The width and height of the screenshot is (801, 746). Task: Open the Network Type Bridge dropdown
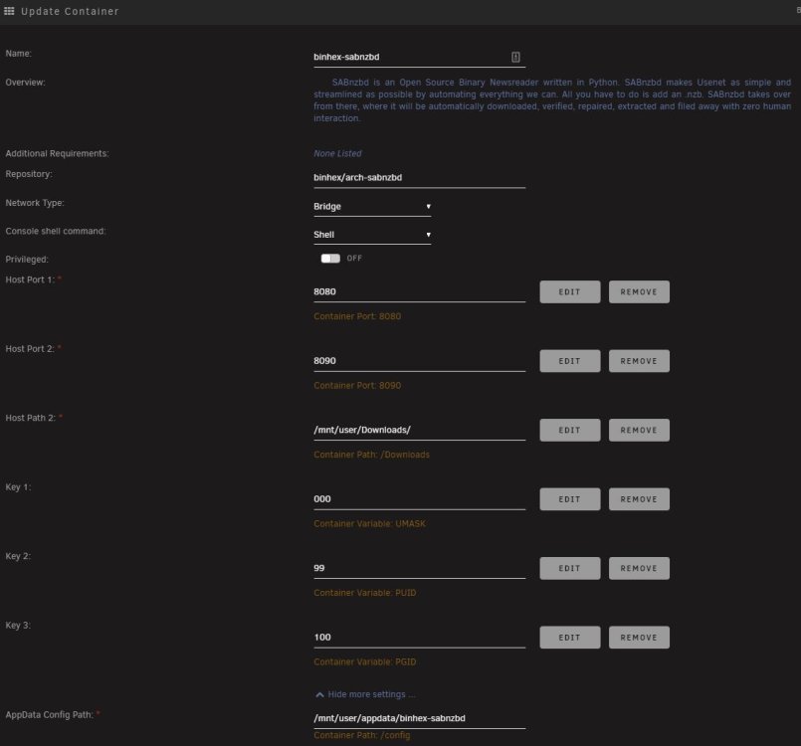point(372,206)
